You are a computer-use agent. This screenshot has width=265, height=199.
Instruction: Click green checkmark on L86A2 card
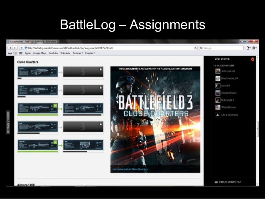(x=55, y=106)
